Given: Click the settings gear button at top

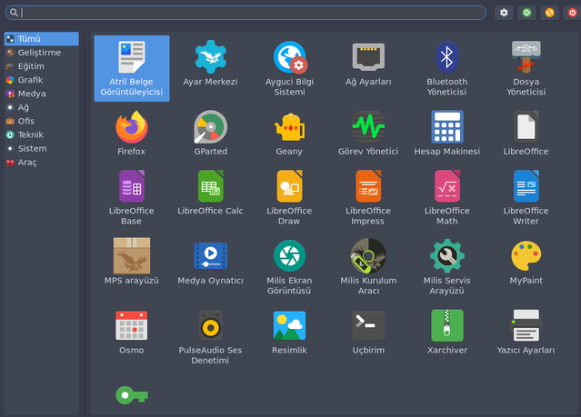Looking at the screenshot, I should point(504,13).
